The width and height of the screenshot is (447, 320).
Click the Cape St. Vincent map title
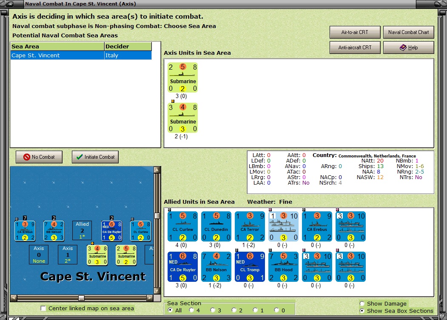pyautogui.click(x=93, y=276)
